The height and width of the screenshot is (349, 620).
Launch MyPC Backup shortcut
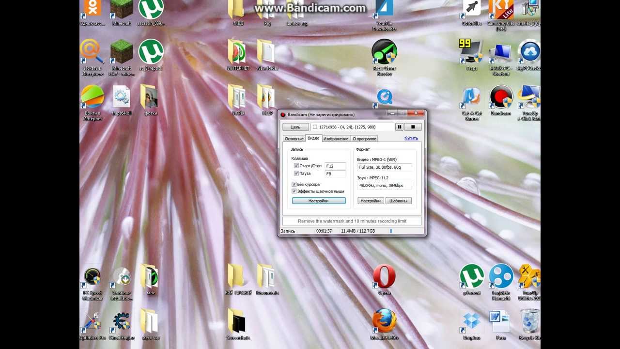[x=530, y=54]
